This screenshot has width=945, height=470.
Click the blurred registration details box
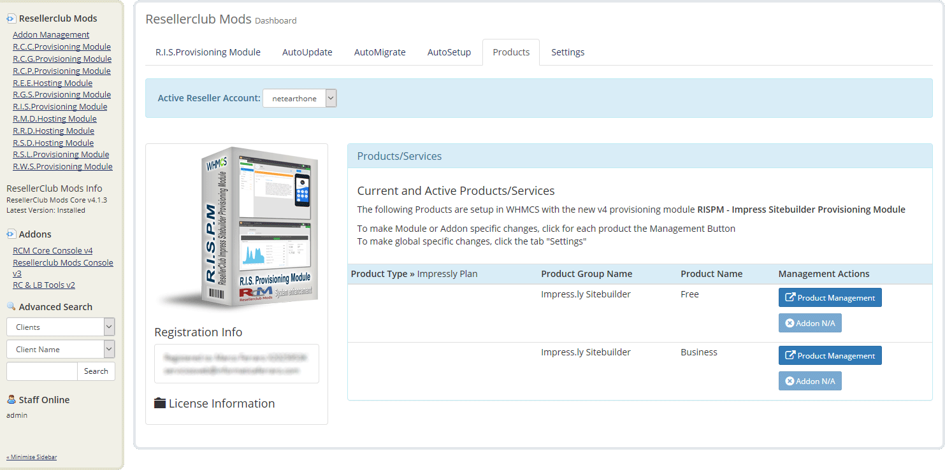point(236,364)
